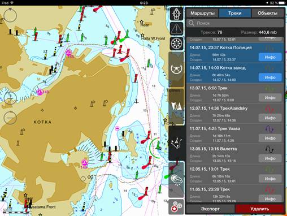Viewport: 287px width, 216px height.
Task: Open the routes and tracks icon
Action: [x=176, y=143]
